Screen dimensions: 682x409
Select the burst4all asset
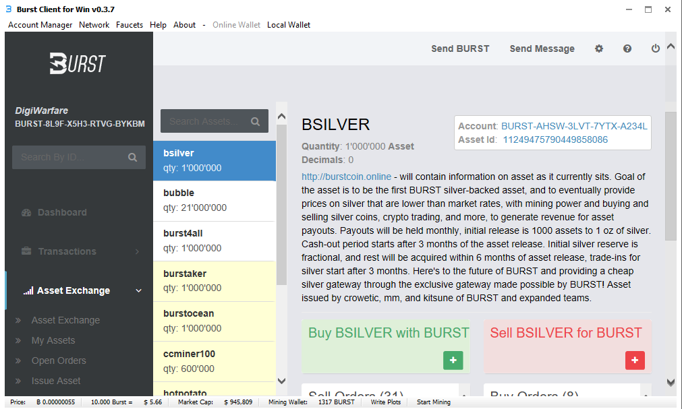click(x=214, y=241)
